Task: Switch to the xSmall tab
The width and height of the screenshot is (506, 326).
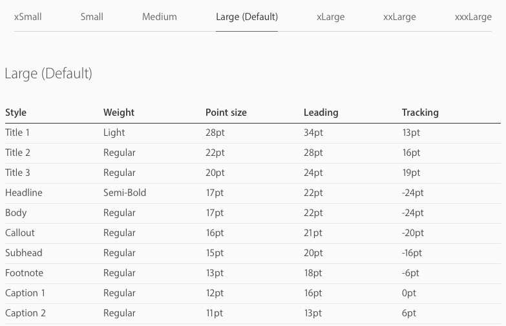Action: tap(28, 17)
